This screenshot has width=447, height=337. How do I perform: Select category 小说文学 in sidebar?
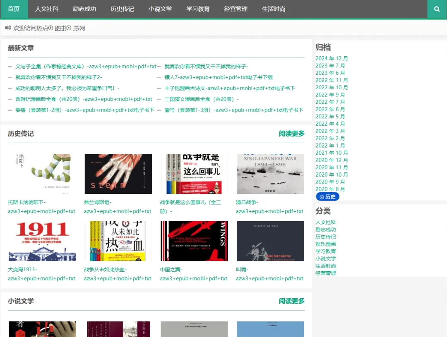[x=326, y=259]
